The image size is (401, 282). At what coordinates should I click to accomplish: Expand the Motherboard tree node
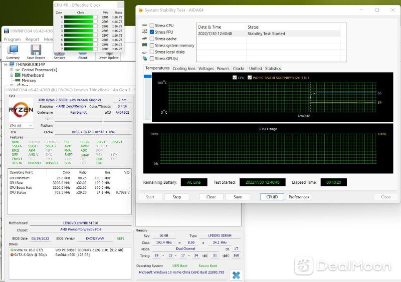11,75
